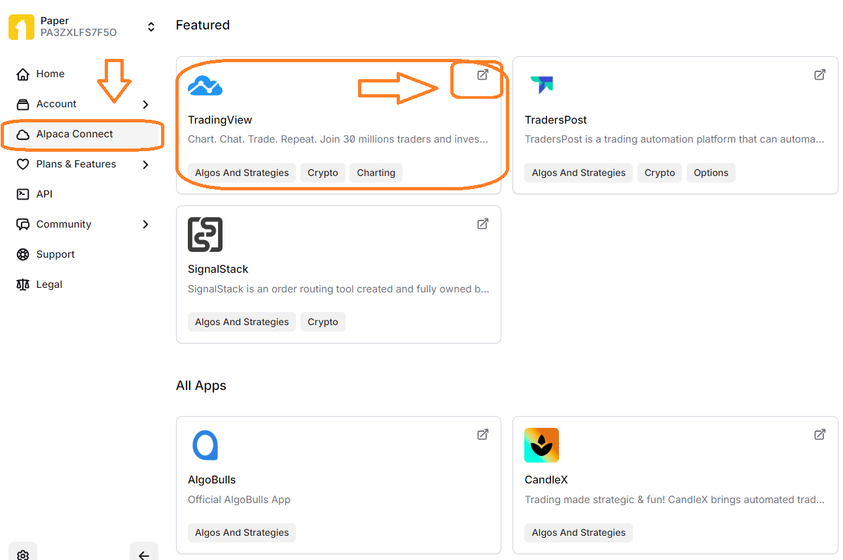Screen dimensions: 843x560
Task: Click TradersPost description text
Action: pyautogui.click(x=675, y=139)
